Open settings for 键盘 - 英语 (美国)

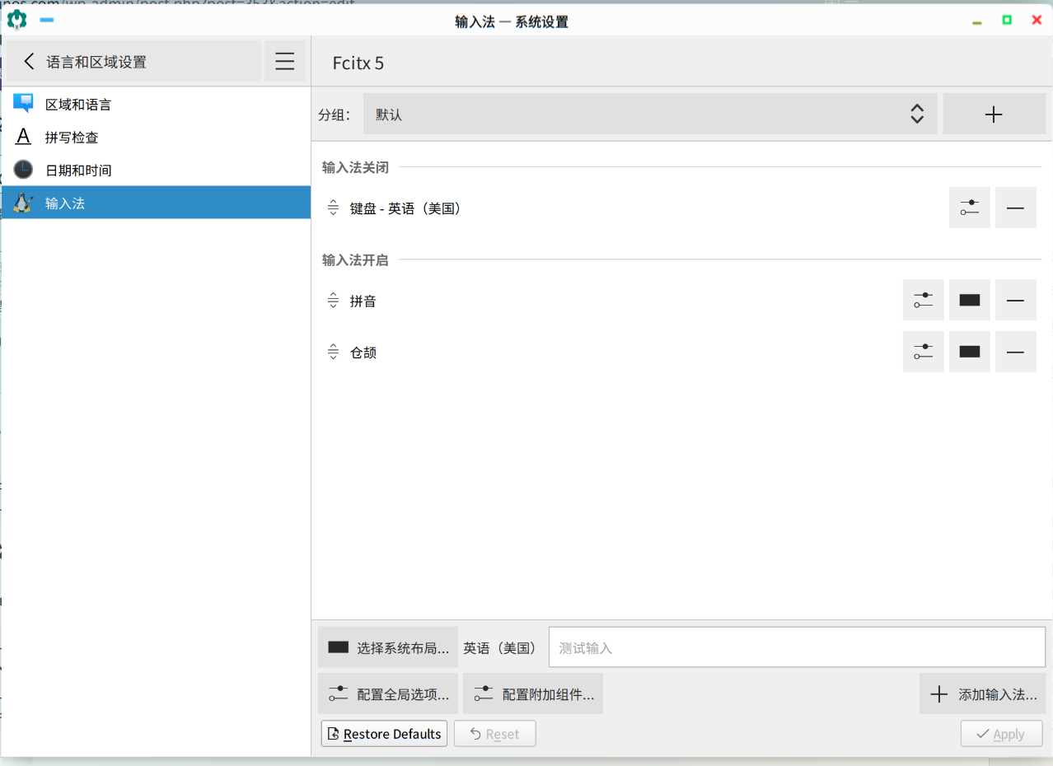[969, 208]
